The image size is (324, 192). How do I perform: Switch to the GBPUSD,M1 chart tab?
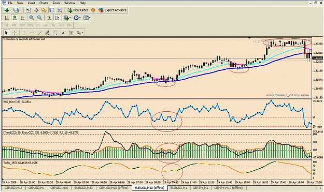pyautogui.click(x=36, y=188)
